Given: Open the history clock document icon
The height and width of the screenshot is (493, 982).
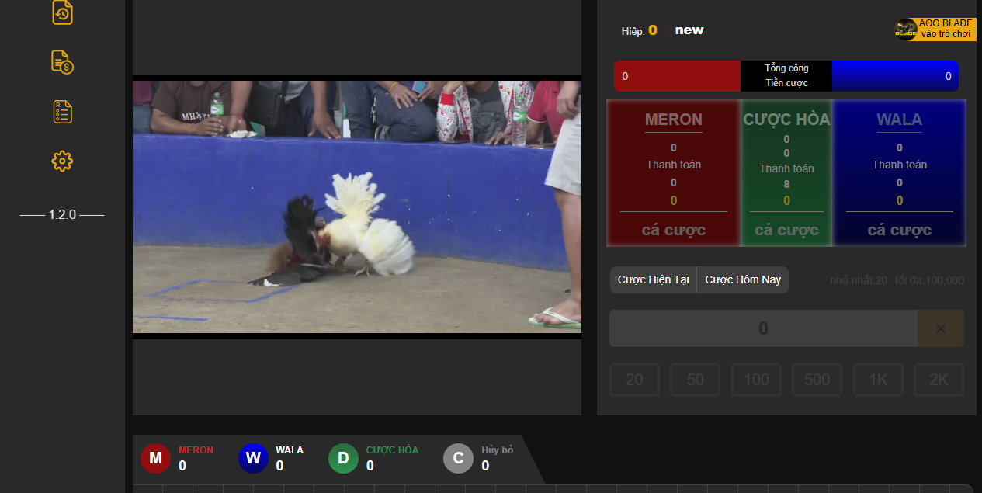Looking at the screenshot, I should 62,12.
